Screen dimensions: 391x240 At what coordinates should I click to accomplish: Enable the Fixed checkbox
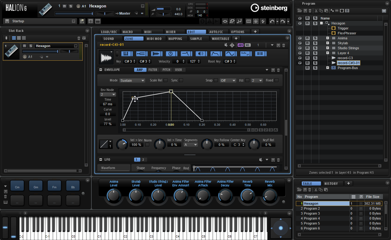point(276,81)
